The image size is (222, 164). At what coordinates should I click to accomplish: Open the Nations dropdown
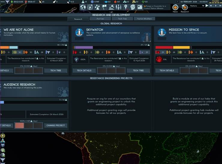[197, 6]
